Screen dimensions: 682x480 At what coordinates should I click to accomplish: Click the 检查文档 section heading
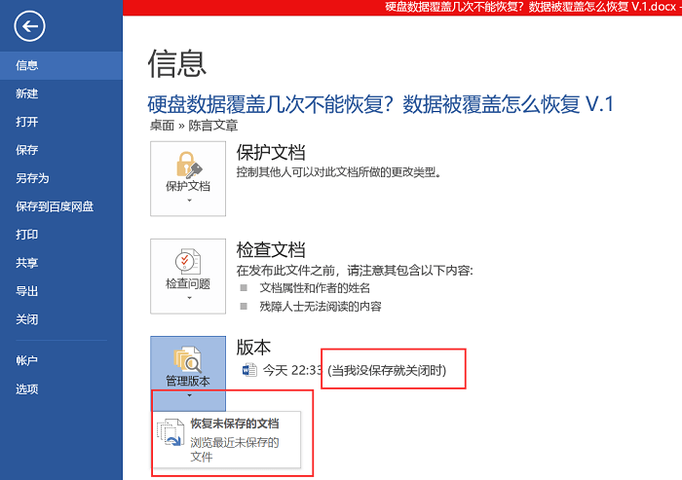pyautogui.click(x=271, y=250)
